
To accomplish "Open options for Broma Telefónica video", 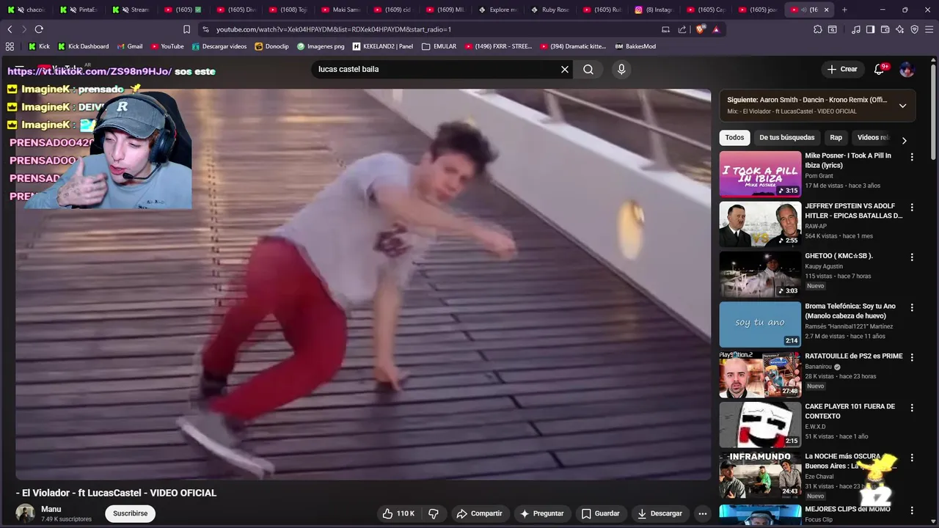I will 912,307.
